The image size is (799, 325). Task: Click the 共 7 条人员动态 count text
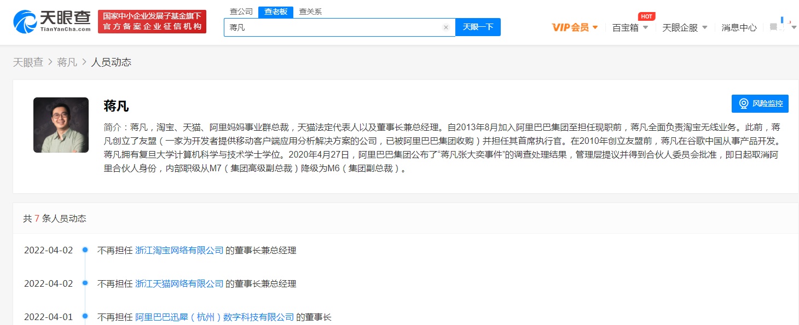[55, 219]
